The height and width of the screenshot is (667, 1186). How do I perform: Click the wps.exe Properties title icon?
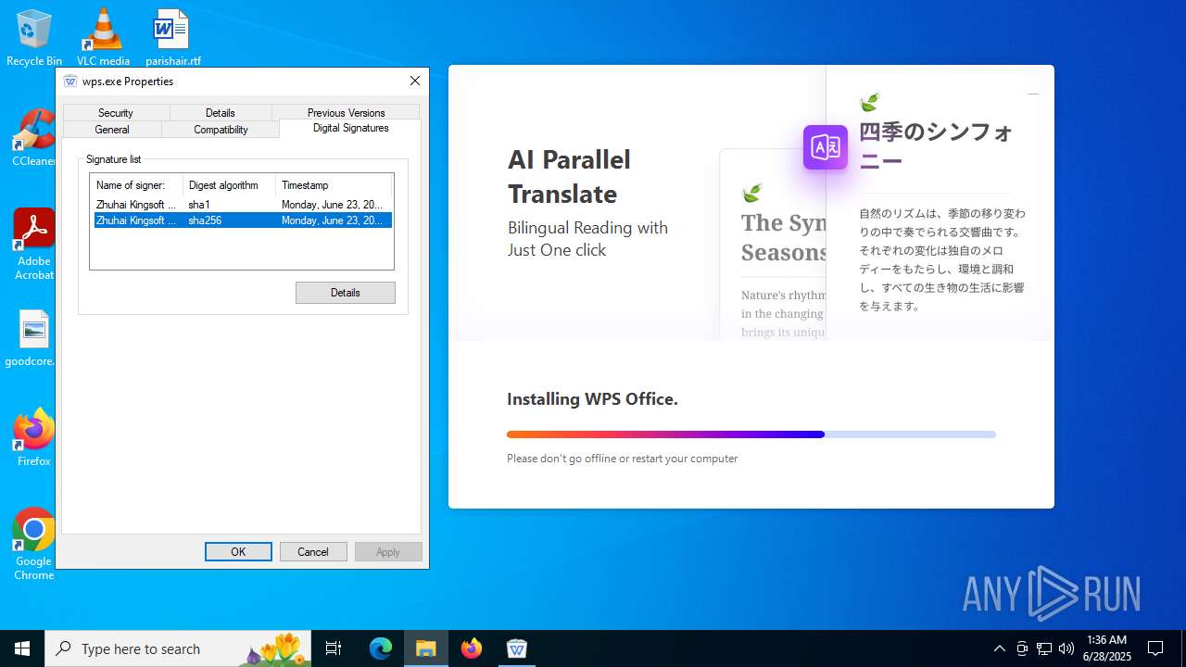pos(70,82)
